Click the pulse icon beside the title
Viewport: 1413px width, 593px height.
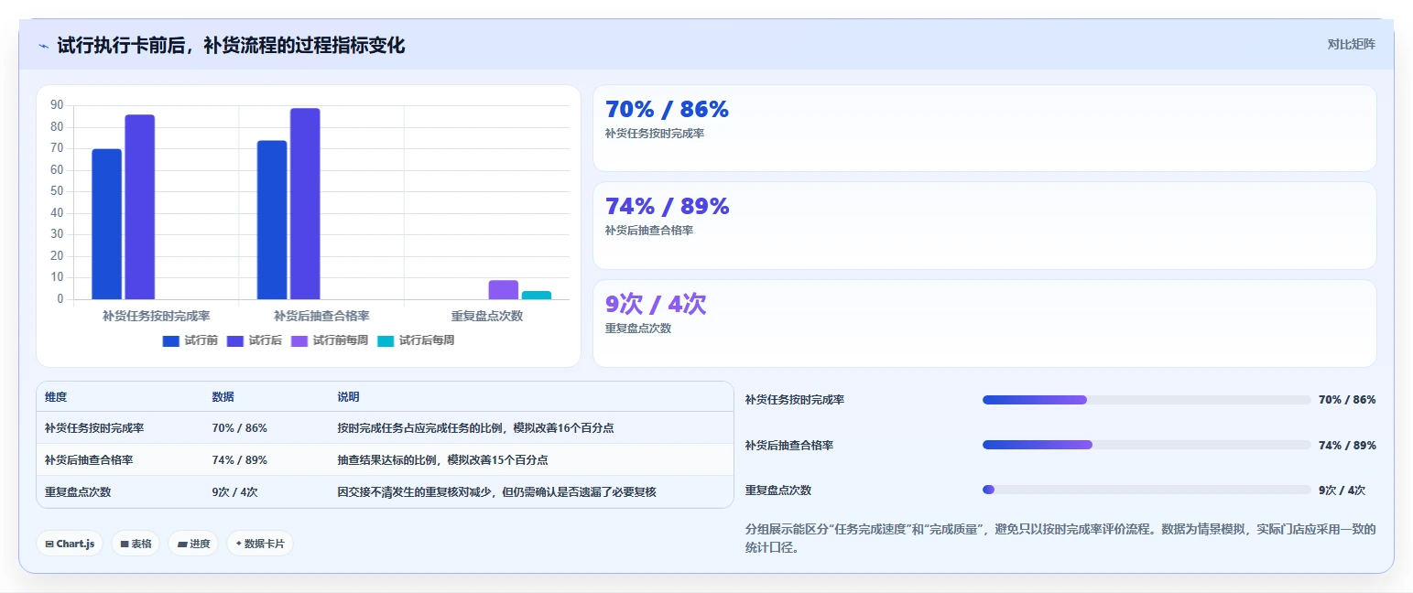(x=43, y=46)
